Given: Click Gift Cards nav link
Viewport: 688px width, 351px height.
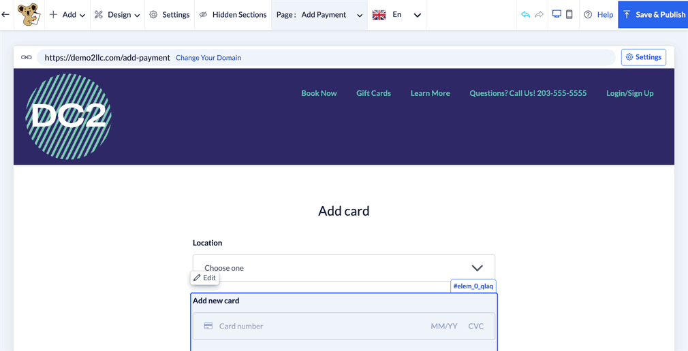Looking at the screenshot, I should pyautogui.click(x=373, y=93).
